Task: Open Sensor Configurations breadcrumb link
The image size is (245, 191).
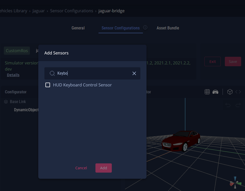Action: [x=71, y=11]
